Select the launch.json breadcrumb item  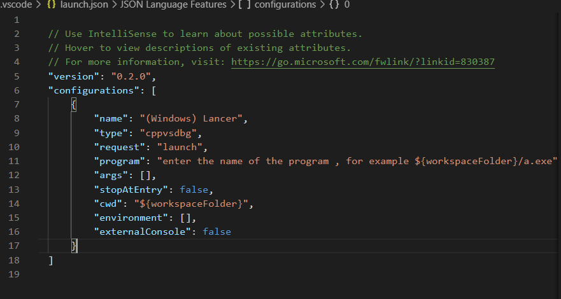click(79, 4)
